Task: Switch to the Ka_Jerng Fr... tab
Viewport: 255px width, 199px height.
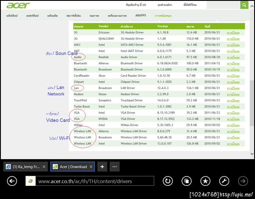Action: pyautogui.click(x=25, y=166)
